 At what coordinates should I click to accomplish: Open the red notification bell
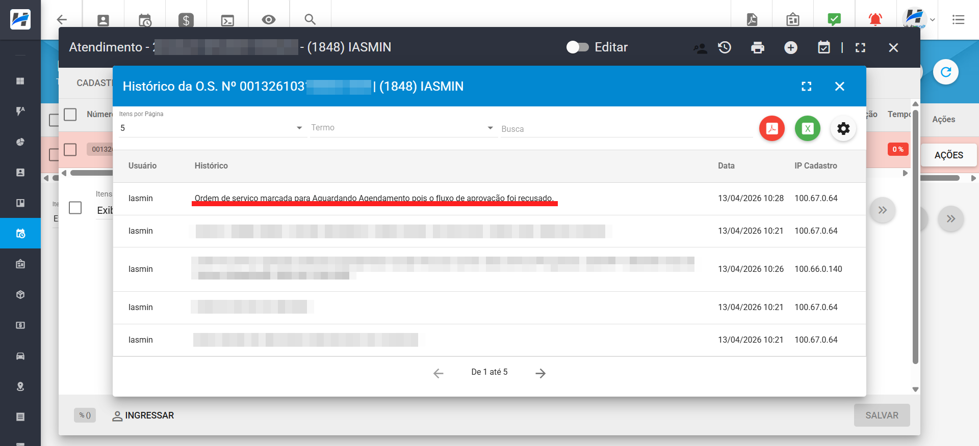(875, 20)
